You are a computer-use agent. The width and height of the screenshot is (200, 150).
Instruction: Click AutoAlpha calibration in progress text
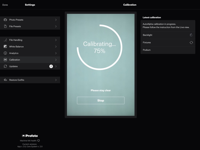pyautogui.click(x=159, y=24)
